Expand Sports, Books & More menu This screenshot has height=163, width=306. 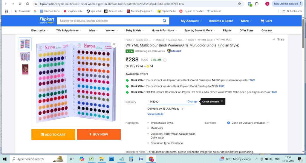(x=200, y=30)
